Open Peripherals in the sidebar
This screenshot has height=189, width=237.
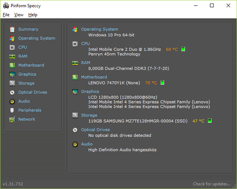click(x=30, y=110)
